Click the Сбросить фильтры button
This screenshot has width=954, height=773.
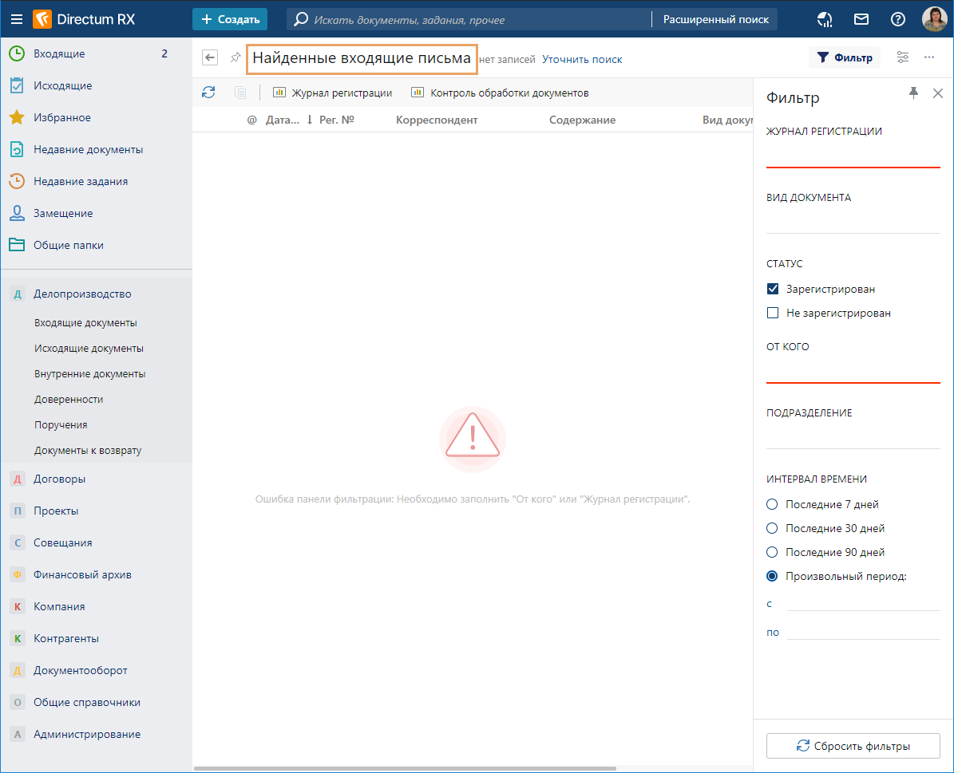[x=853, y=747]
